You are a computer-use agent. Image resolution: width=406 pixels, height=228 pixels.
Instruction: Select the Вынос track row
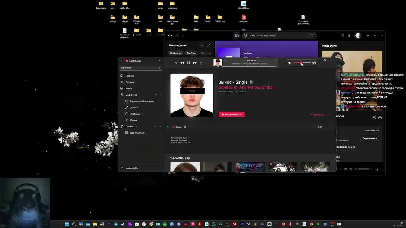point(249,127)
